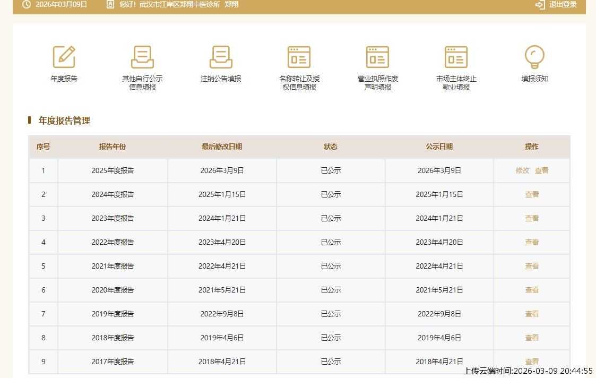Click the user profile icon in header
This screenshot has height=378, width=596.
[x=110, y=5]
